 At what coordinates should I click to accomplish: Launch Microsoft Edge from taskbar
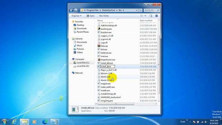pos(45,122)
